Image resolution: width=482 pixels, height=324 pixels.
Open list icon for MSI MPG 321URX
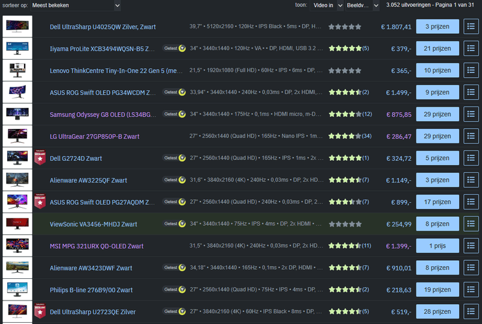[471, 246]
